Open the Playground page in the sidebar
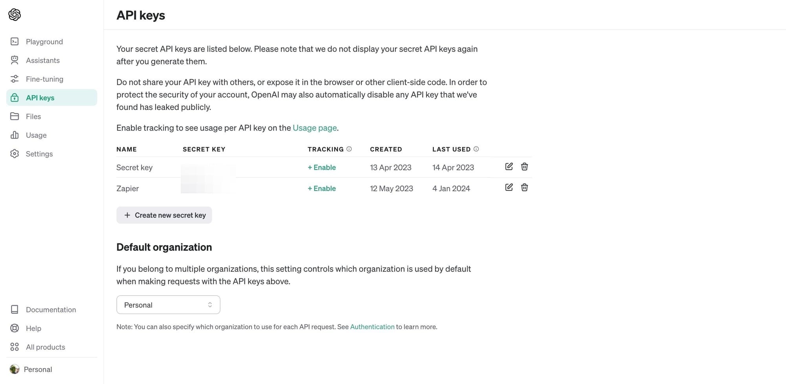The width and height of the screenshot is (786, 384). 44,42
